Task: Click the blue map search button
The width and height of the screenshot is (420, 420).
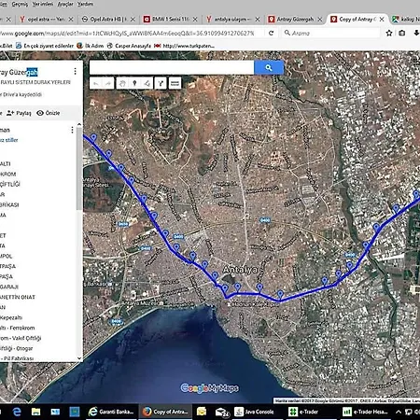Action: pos(269,67)
